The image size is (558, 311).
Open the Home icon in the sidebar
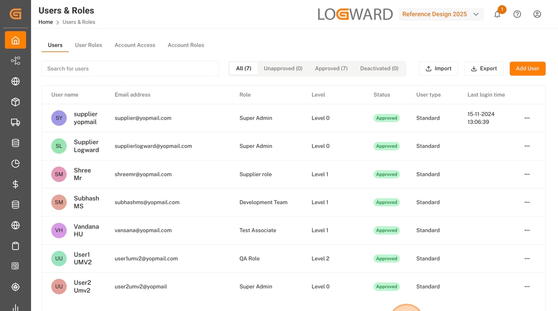(15, 40)
